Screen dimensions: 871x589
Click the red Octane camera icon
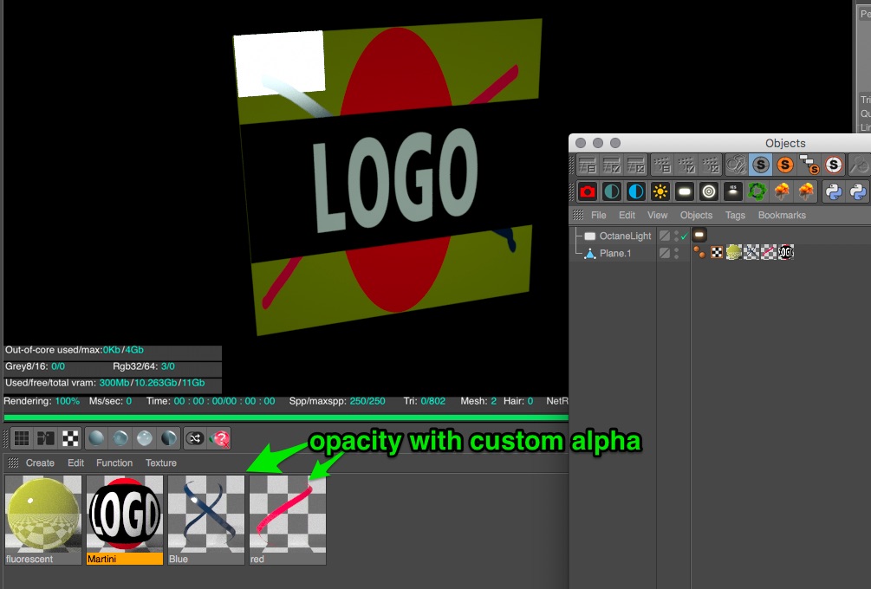pyautogui.click(x=587, y=192)
